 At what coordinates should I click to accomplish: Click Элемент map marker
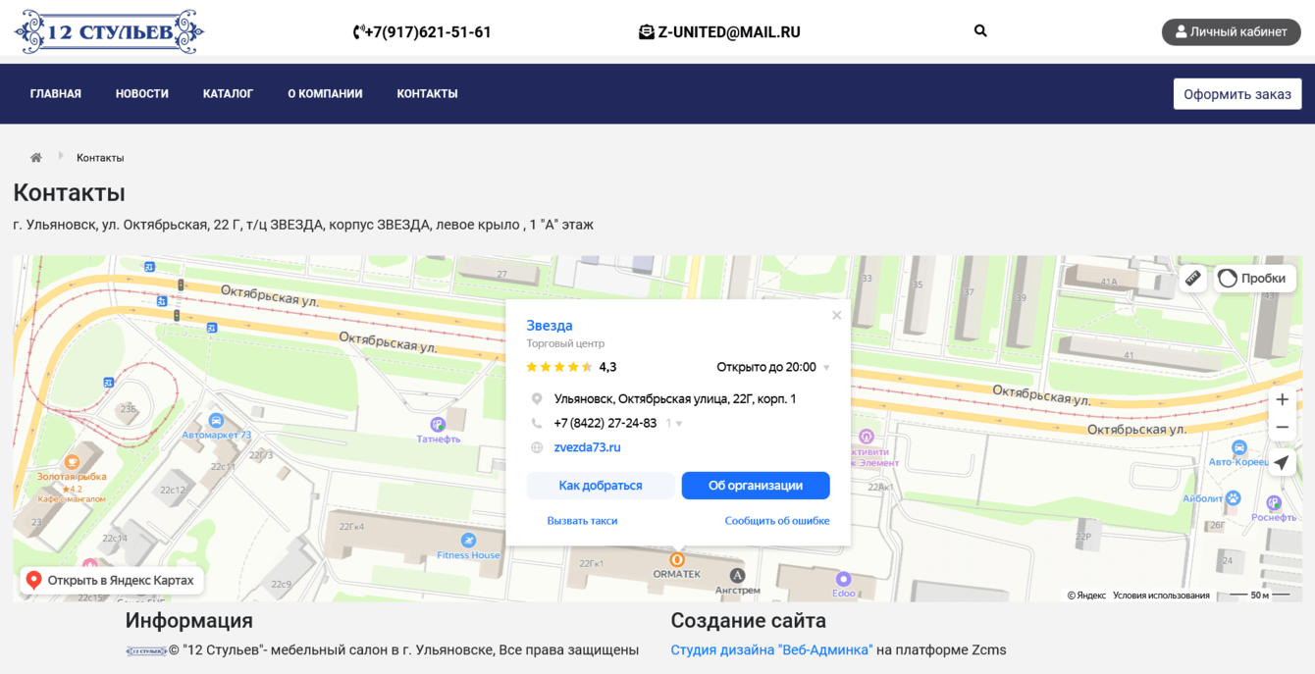[866, 436]
